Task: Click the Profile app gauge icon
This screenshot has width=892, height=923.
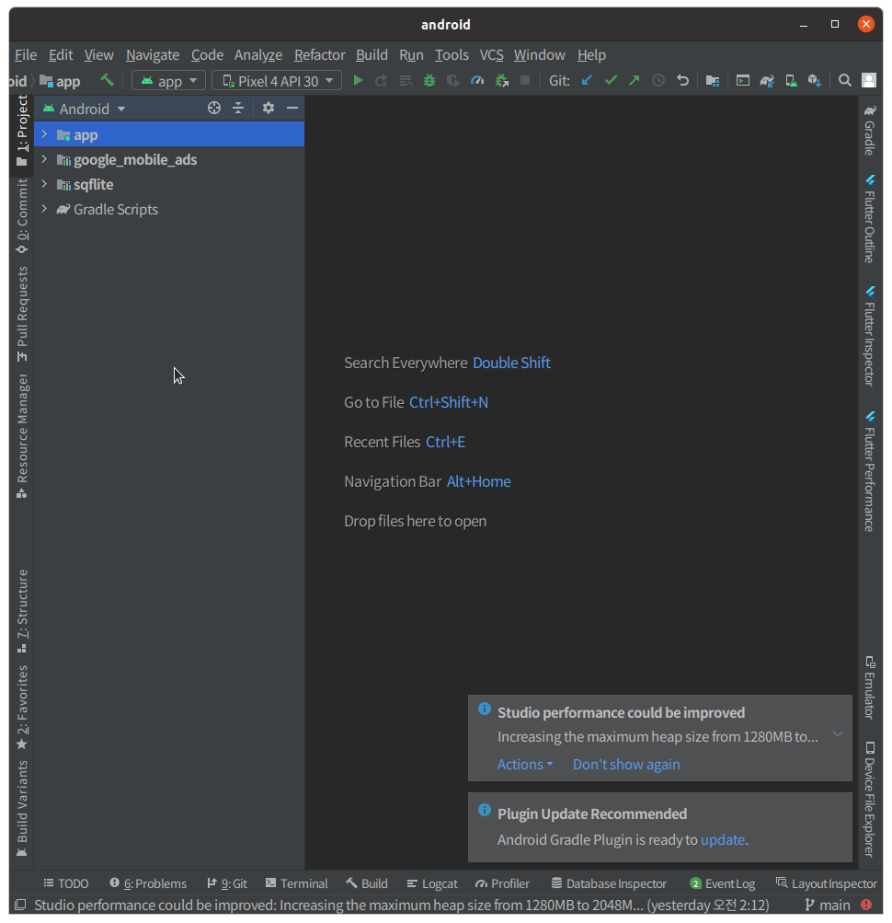Action: (x=477, y=81)
